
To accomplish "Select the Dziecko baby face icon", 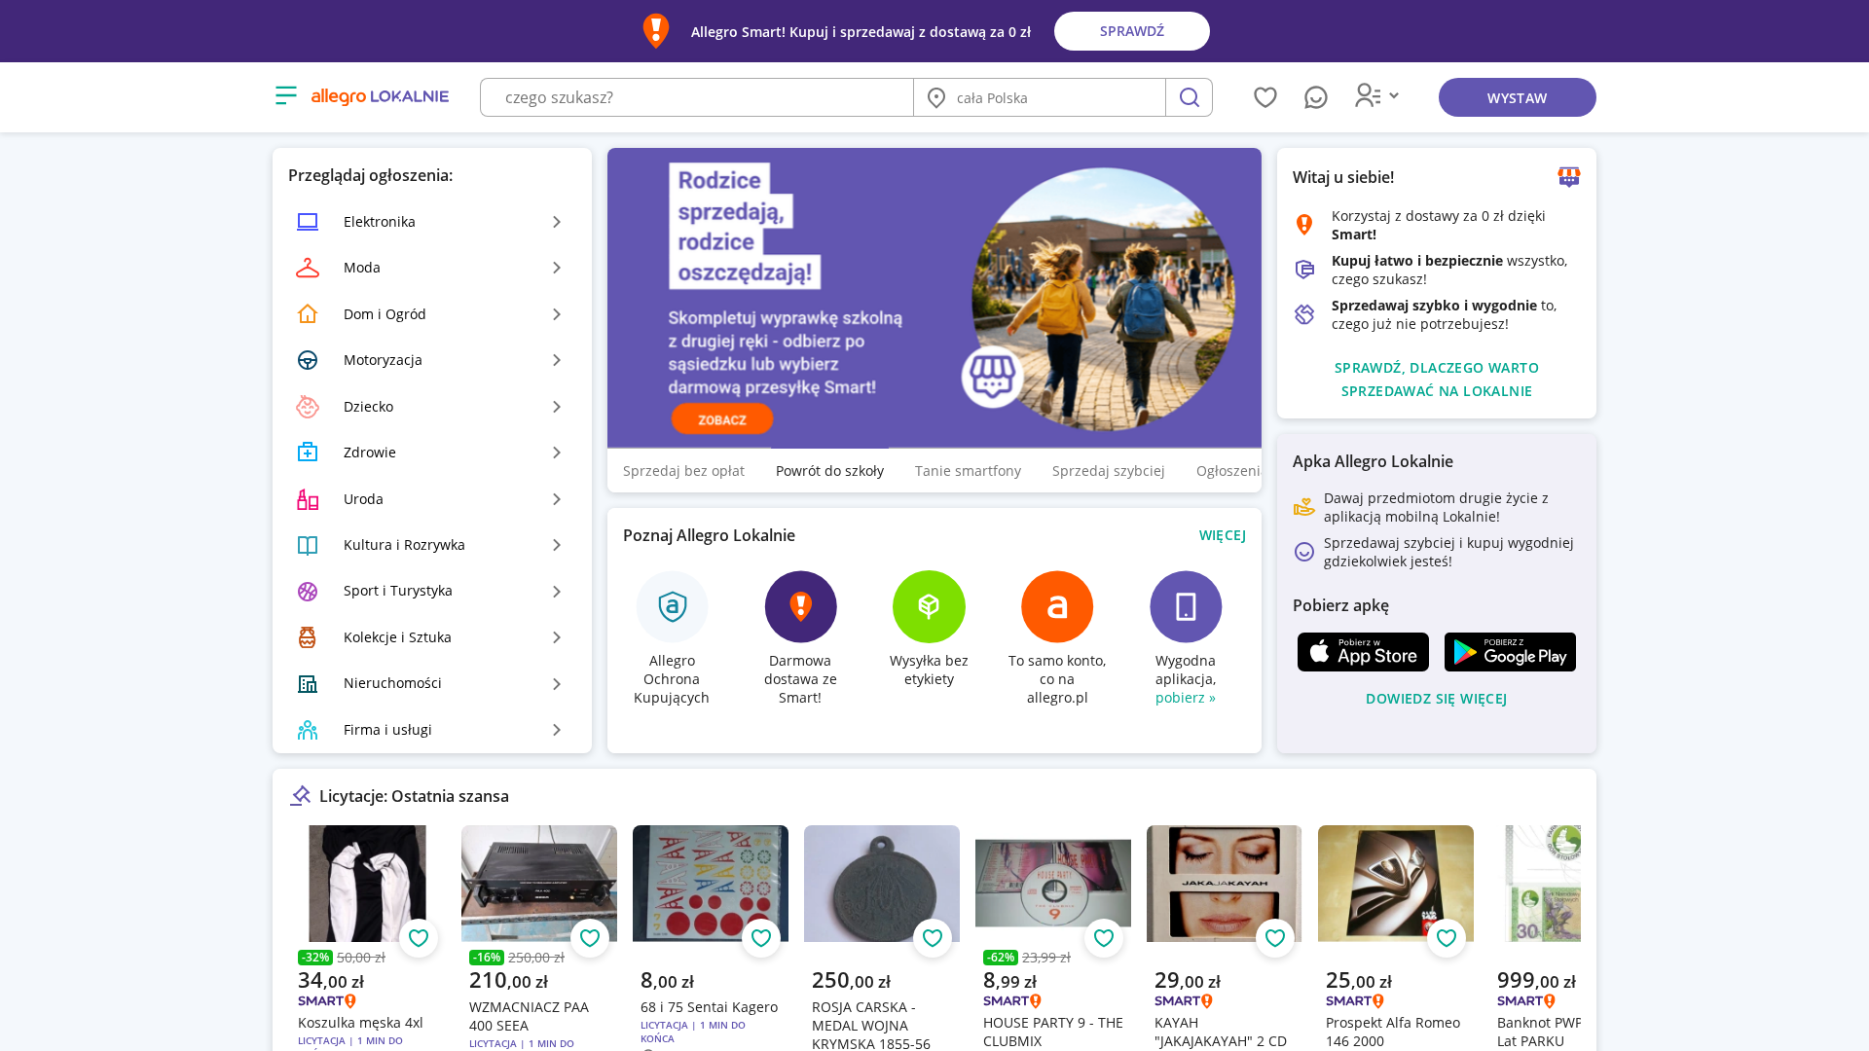I will (308, 407).
